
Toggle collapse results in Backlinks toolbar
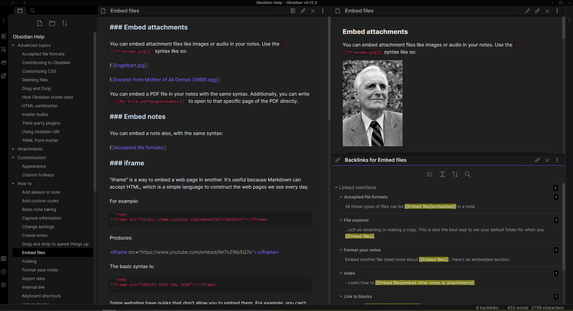tap(430, 174)
